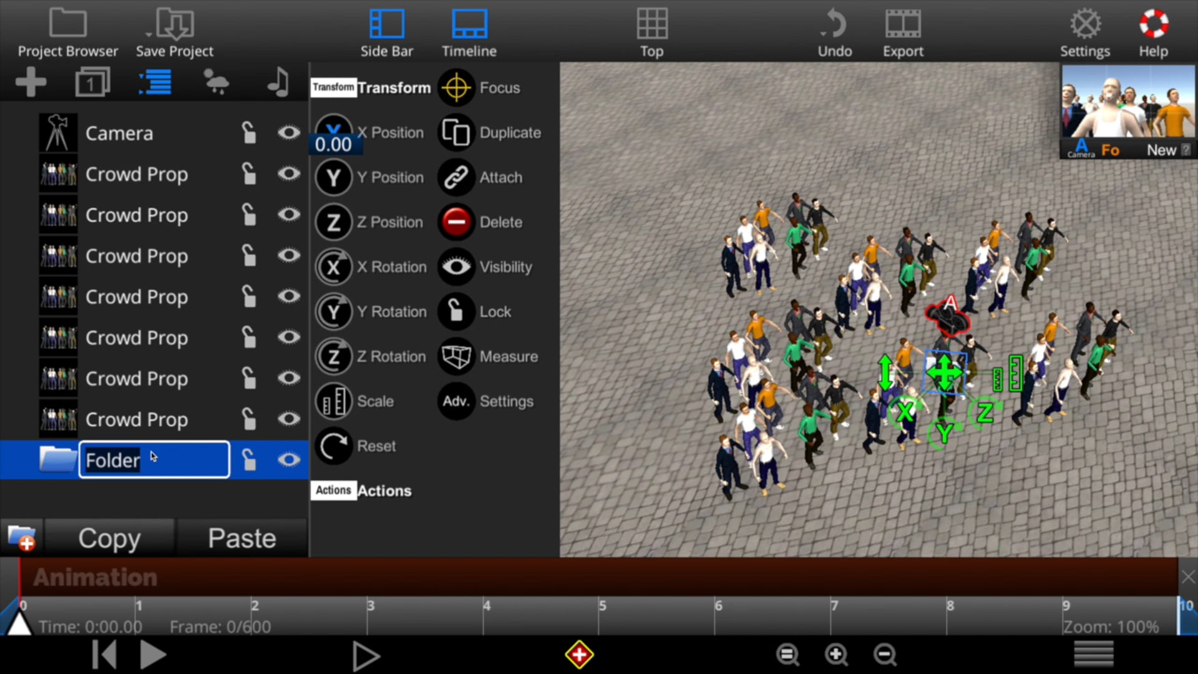Screen dimensions: 1198x674
Task: Click the Reset transform icon
Action: tap(334, 446)
